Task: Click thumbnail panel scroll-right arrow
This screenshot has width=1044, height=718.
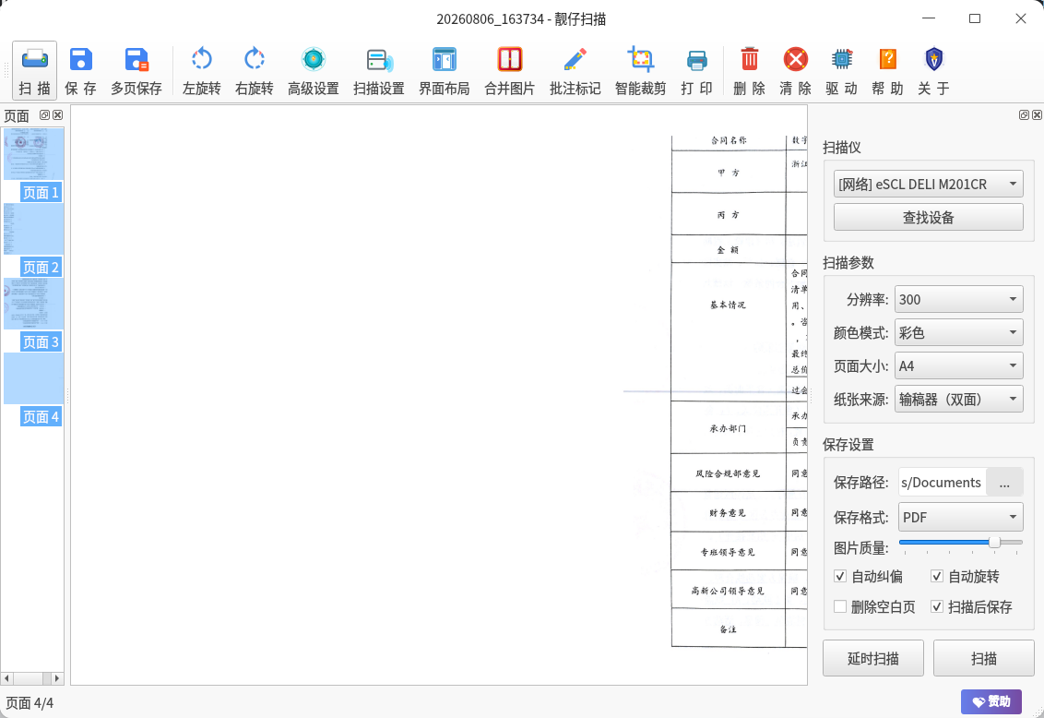Action: click(x=56, y=678)
